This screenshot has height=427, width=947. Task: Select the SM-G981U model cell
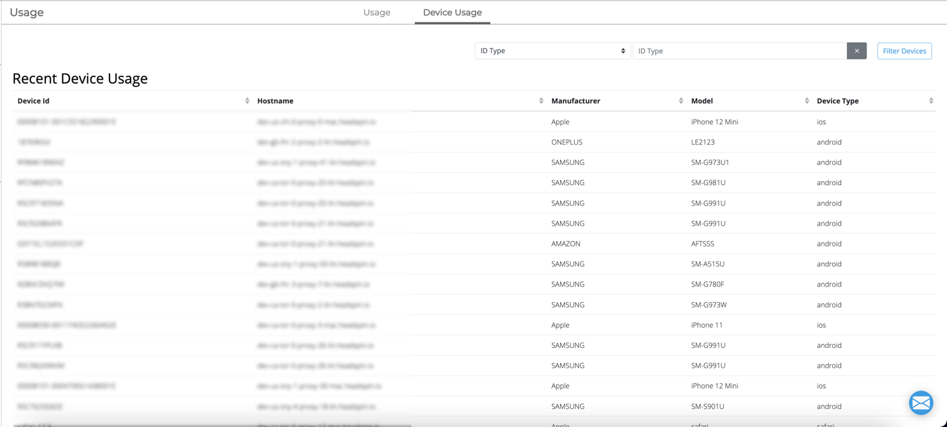point(708,182)
